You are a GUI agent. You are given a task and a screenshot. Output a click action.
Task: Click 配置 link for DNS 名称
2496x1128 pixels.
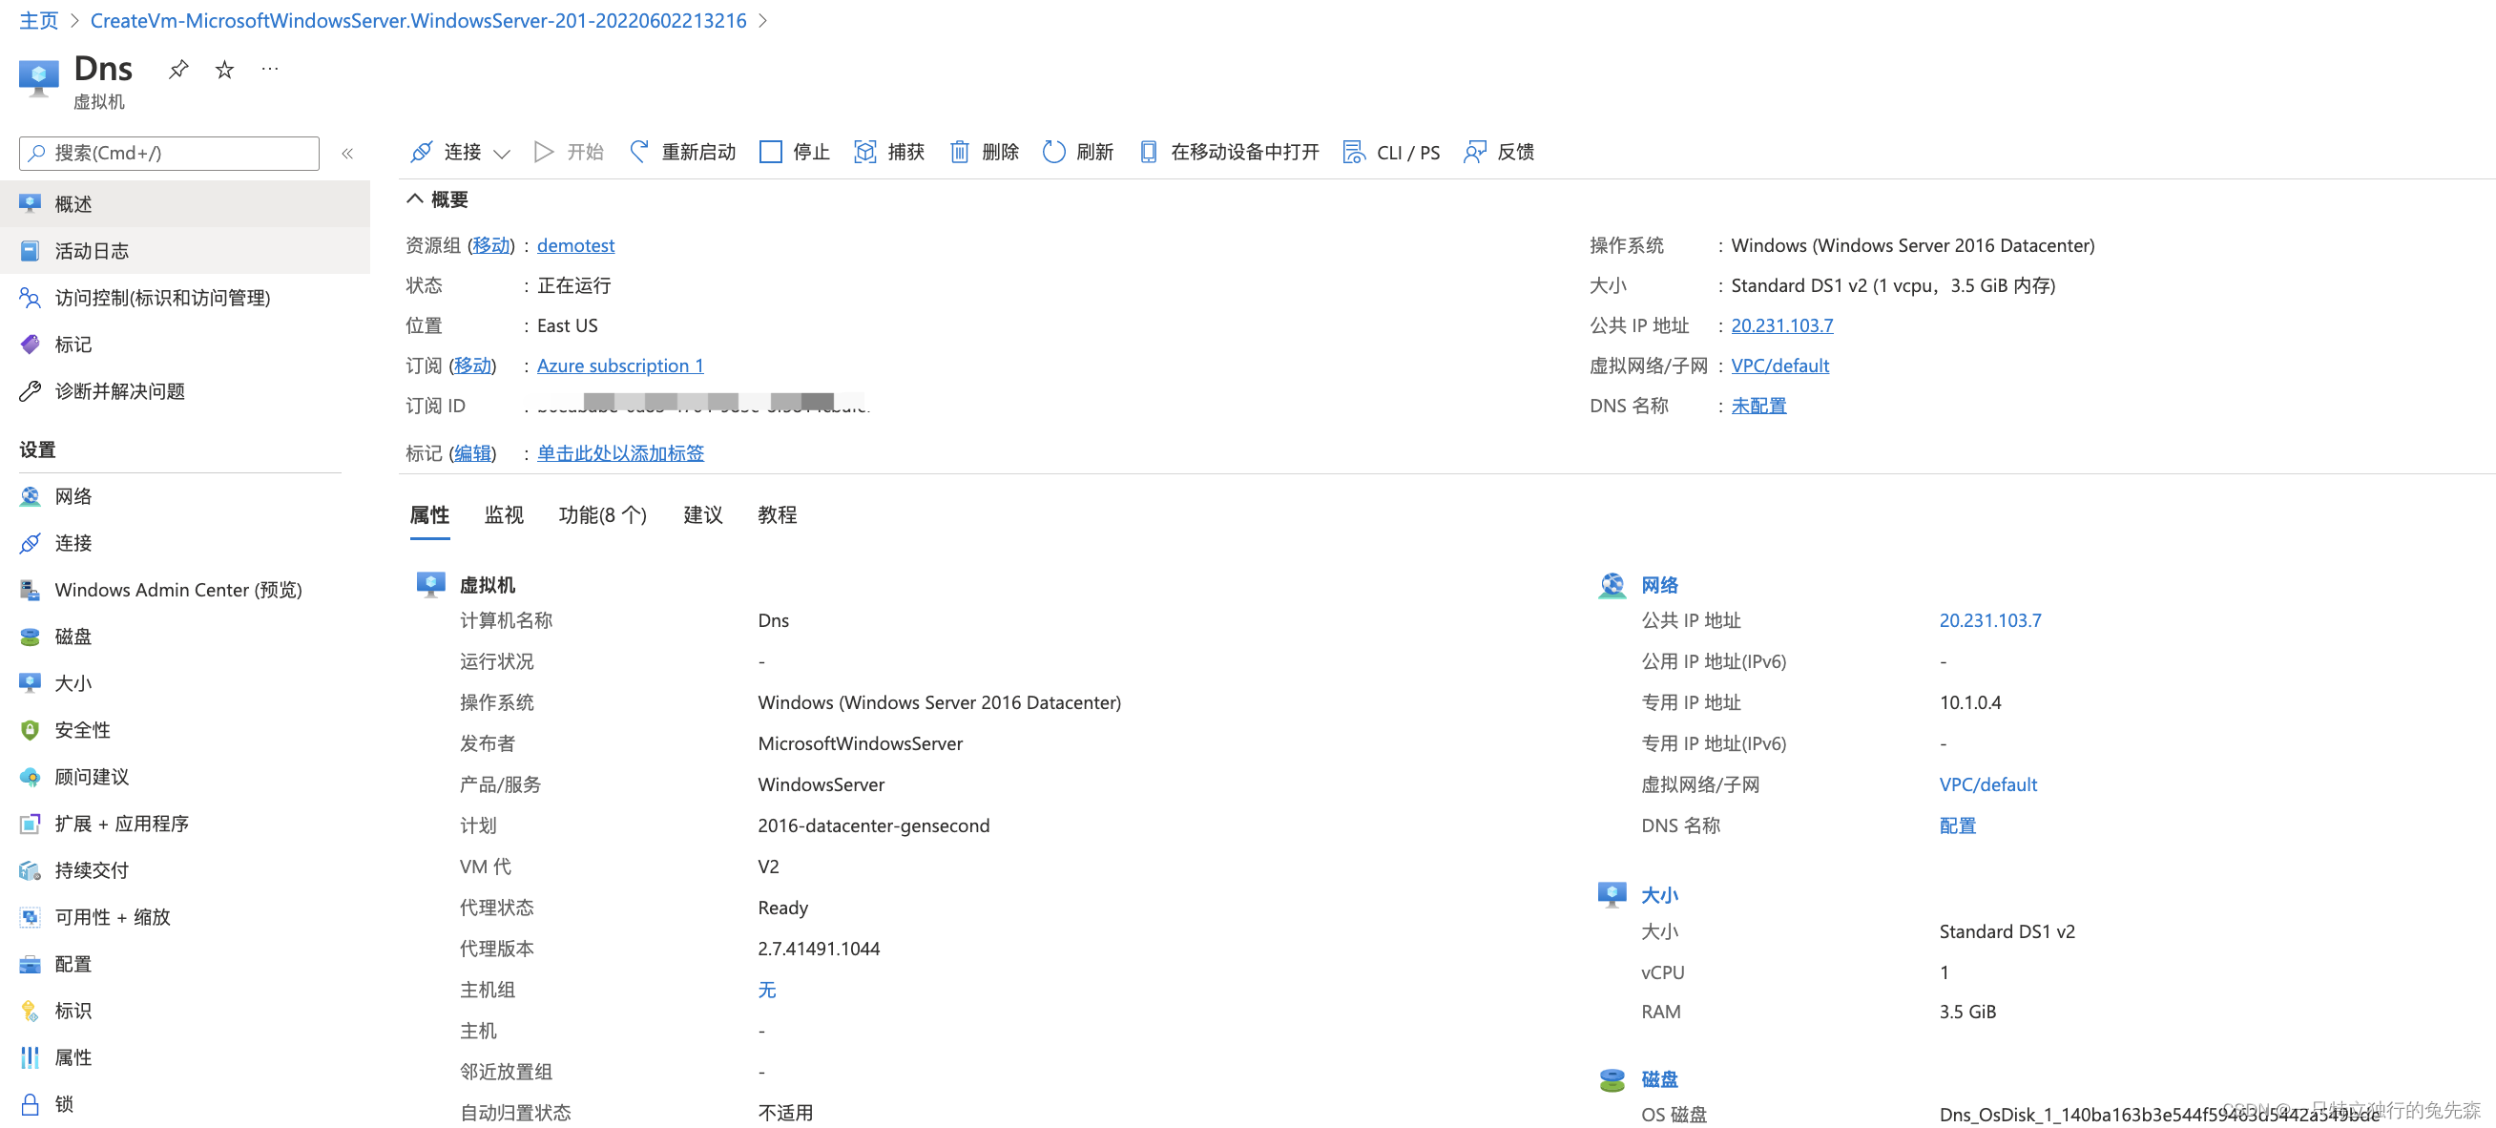[1957, 825]
